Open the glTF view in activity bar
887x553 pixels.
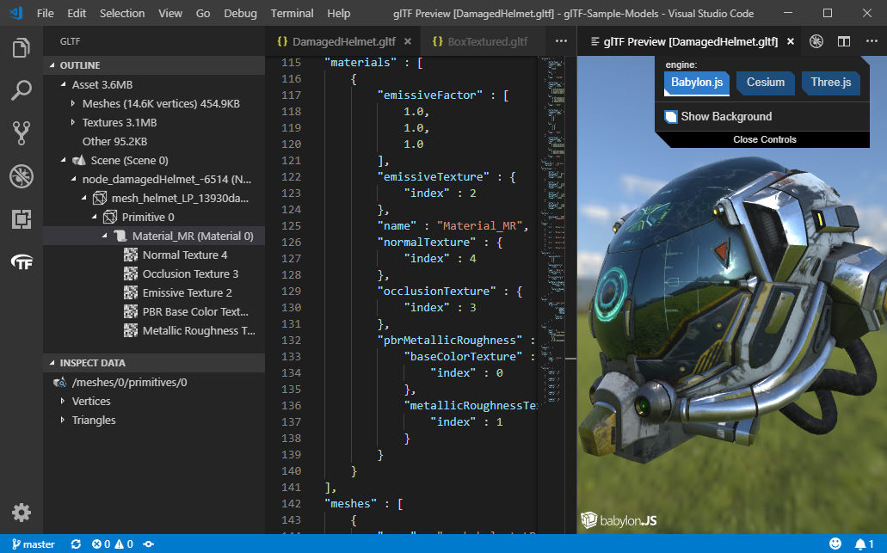[x=22, y=261]
